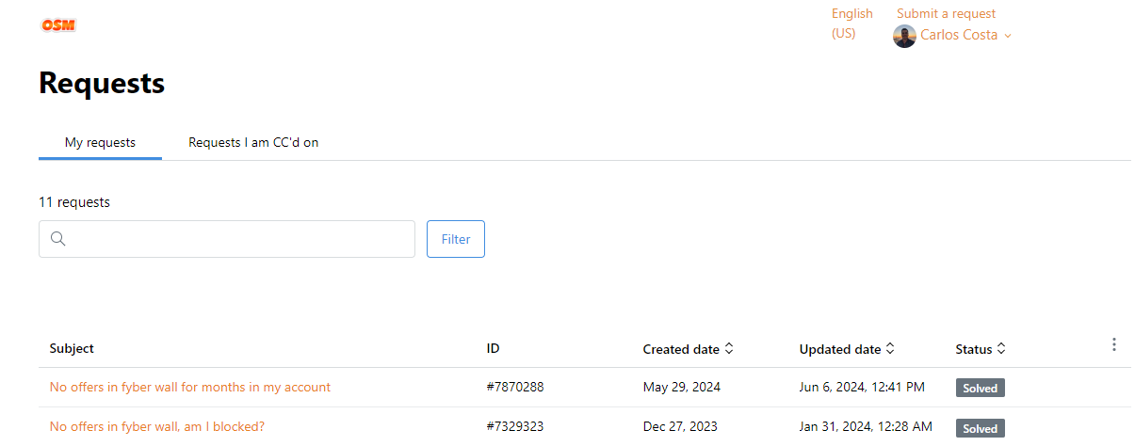1135x446 pixels.
Task: Open the English (US) language selector
Action: 852,24
